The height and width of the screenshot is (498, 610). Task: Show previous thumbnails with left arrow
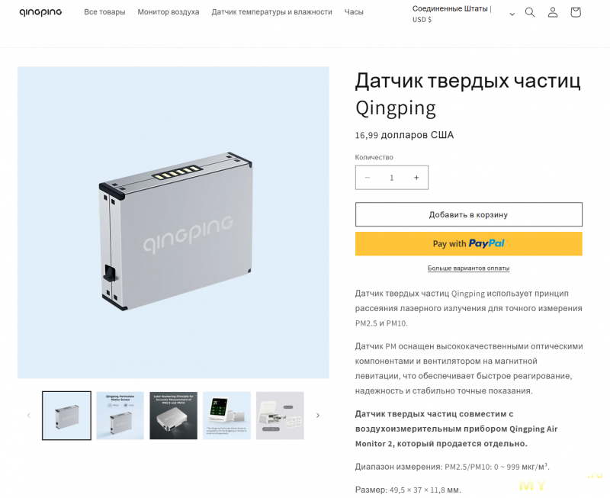[x=29, y=416]
